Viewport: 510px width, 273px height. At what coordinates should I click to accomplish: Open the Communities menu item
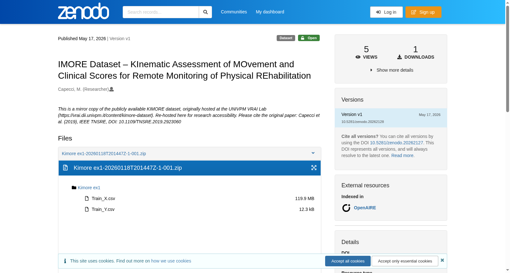234,12
